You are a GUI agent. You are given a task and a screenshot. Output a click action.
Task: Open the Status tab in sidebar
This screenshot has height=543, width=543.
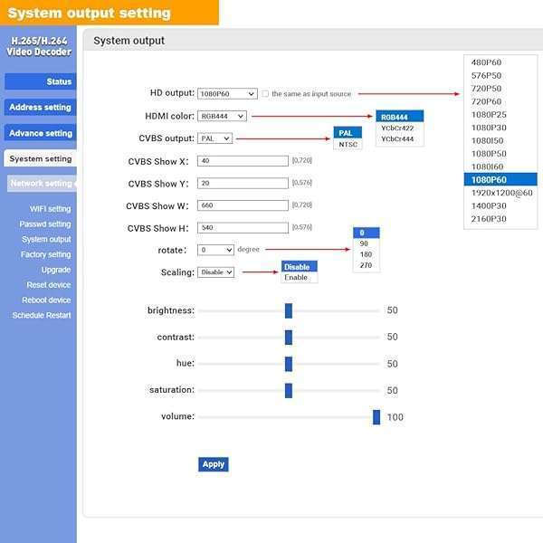click(39, 81)
